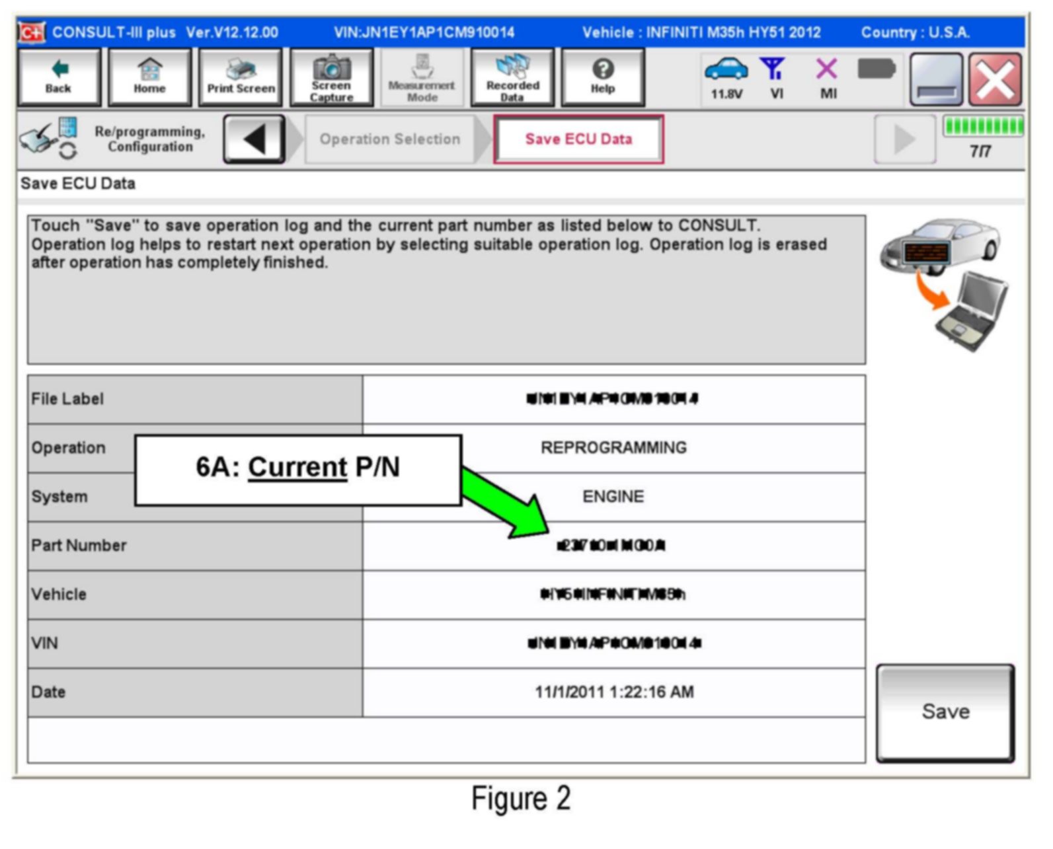Click the vehicle battery voltage 11.8V icon
The width and height of the screenshot is (1053, 849).
point(726,78)
